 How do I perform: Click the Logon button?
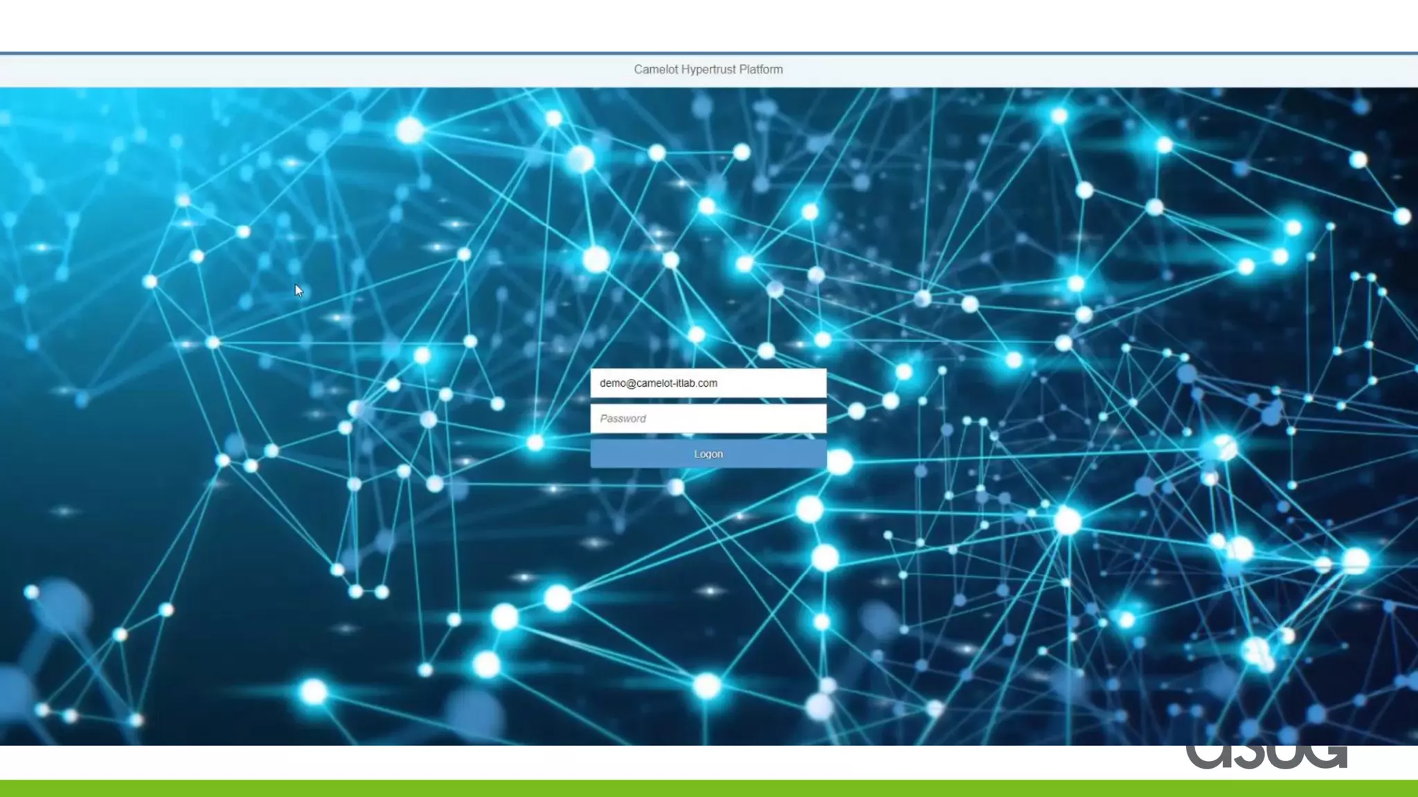708,454
